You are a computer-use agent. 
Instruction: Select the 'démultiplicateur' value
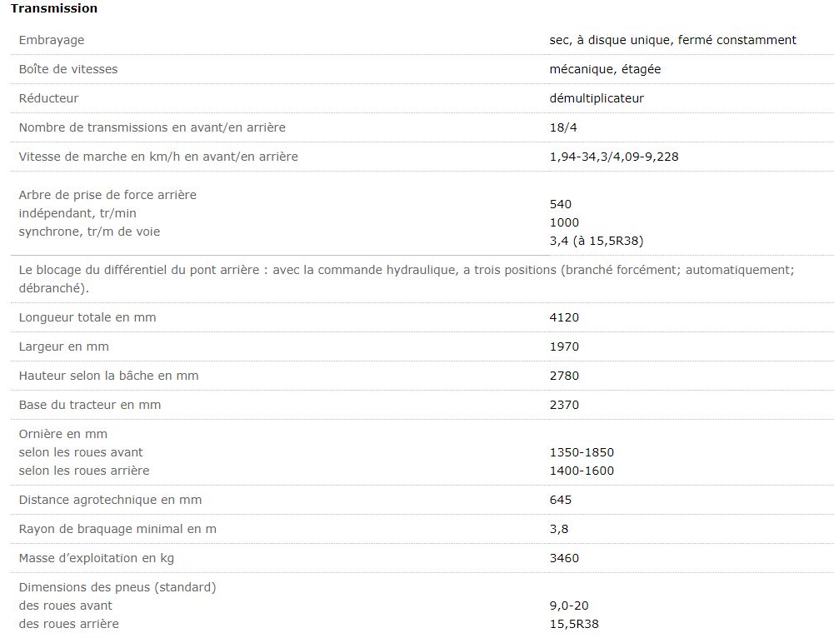(x=597, y=98)
